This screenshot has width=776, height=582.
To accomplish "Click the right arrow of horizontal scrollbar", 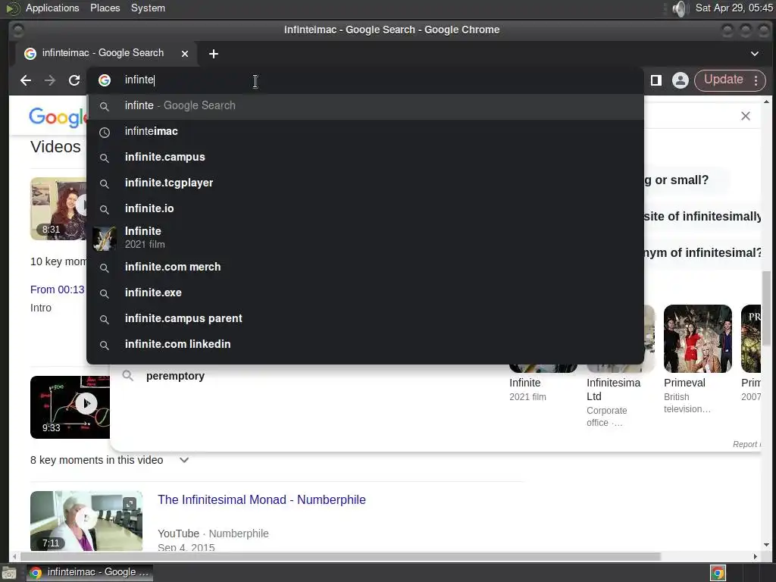I will [x=756, y=556].
